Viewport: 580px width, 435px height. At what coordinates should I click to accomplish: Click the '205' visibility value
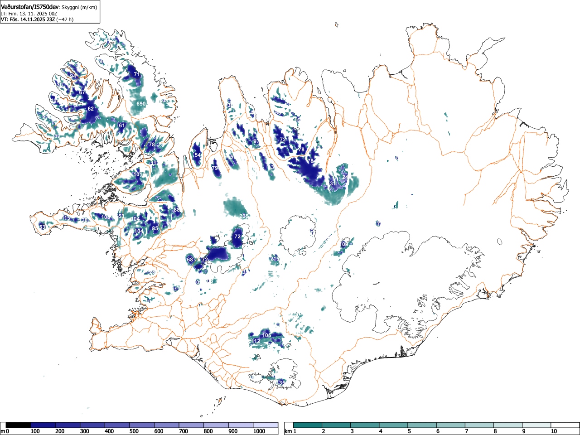pyautogui.click(x=244, y=216)
